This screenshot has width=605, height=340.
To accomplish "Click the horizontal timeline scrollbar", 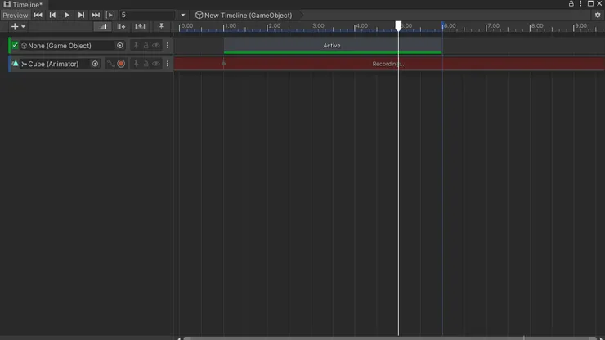I will (390, 338).
